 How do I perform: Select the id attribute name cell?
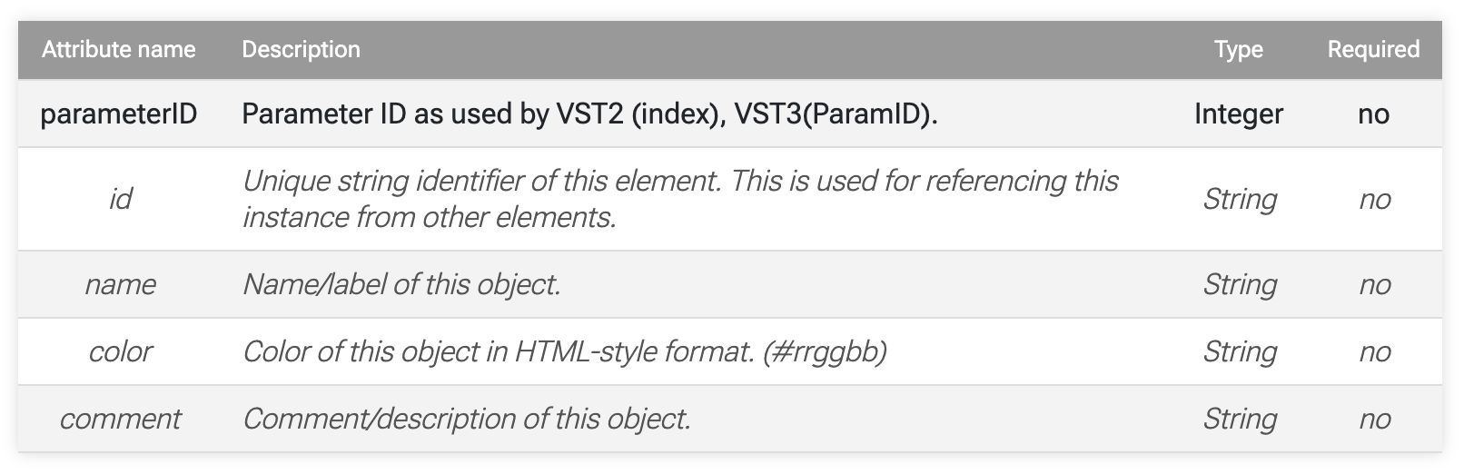pos(119,199)
